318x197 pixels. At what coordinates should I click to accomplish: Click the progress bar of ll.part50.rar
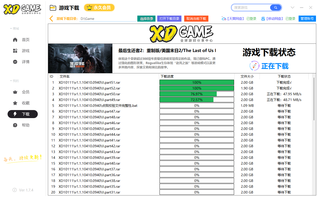[197, 94]
